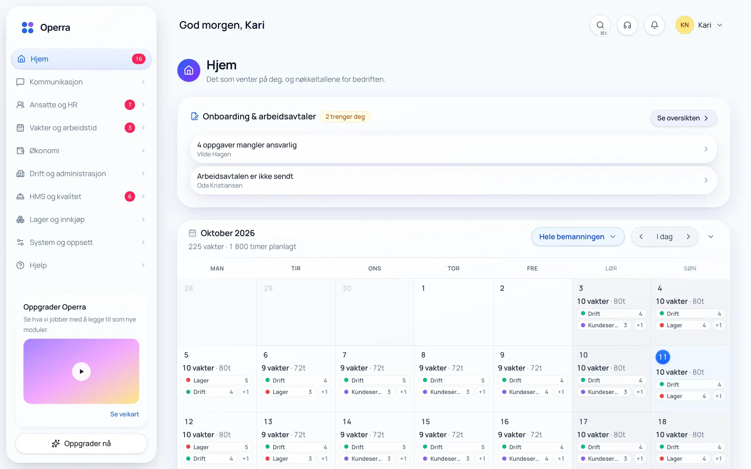Expand the Vakter og arbeidstid chevron
Viewport: 751px width, 469px height.
(x=143, y=128)
